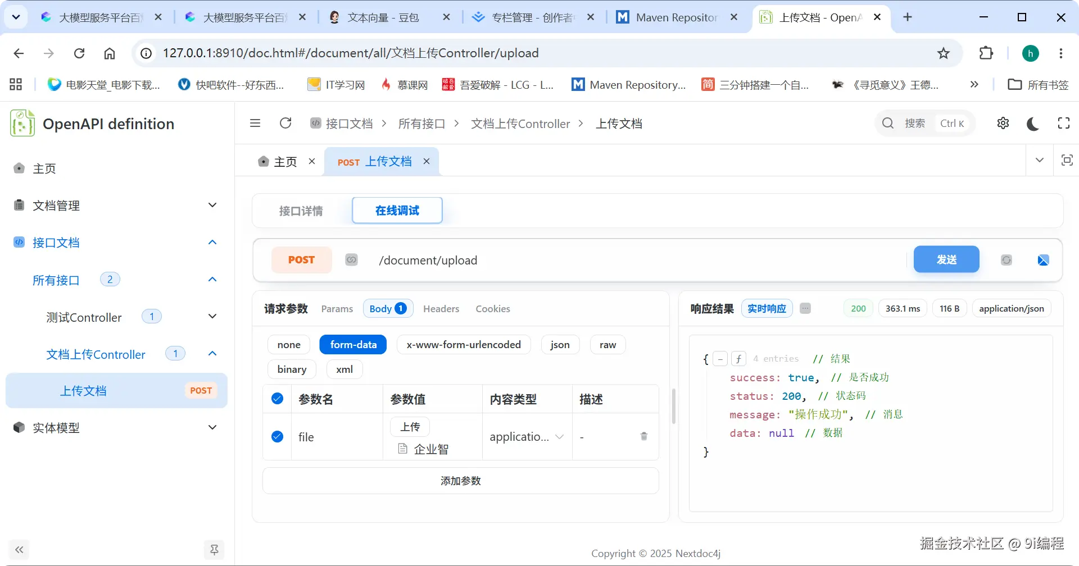Image resolution: width=1079 pixels, height=566 pixels.
Task: Select the json body type
Action: pyautogui.click(x=560, y=344)
